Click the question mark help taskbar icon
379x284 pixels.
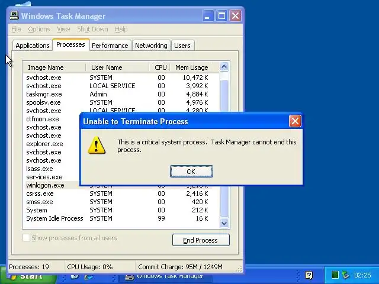pos(309,275)
